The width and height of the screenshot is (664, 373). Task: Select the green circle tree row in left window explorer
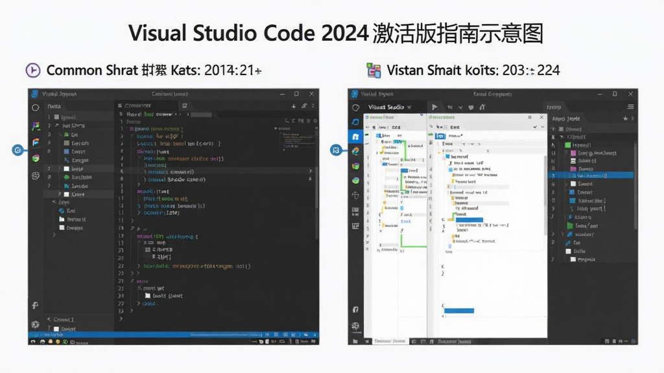(x=78, y=177)
